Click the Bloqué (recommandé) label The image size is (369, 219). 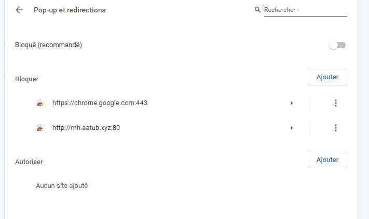point(48,45)
